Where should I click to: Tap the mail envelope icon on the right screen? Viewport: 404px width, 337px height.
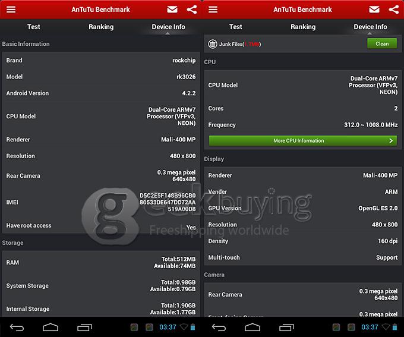coord(374,10)
